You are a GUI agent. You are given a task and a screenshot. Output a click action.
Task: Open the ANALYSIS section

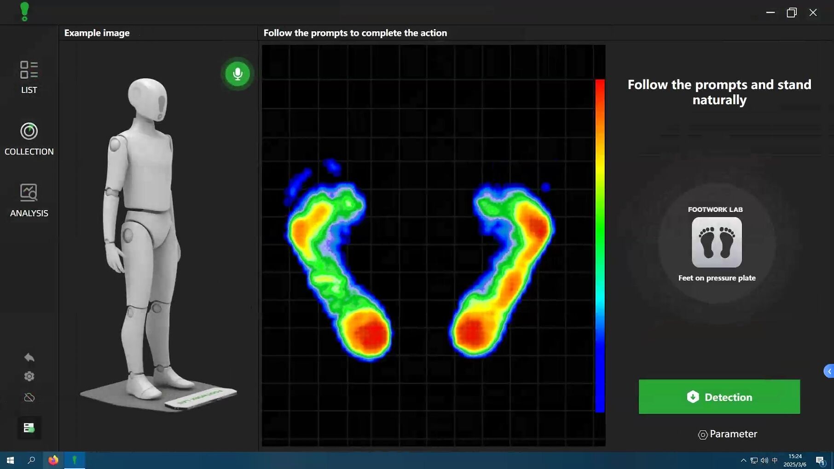(x=29, y=200)
